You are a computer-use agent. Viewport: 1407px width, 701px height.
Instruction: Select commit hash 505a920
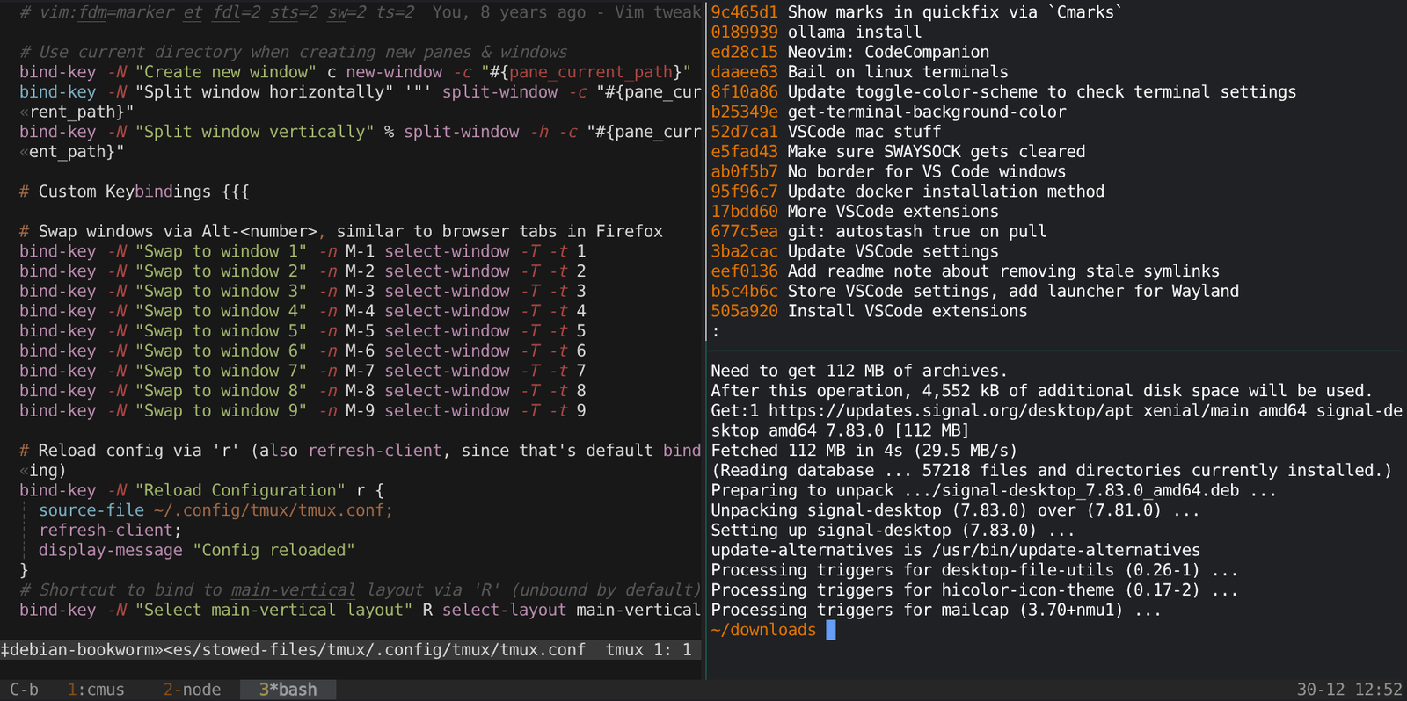[744, 311]
